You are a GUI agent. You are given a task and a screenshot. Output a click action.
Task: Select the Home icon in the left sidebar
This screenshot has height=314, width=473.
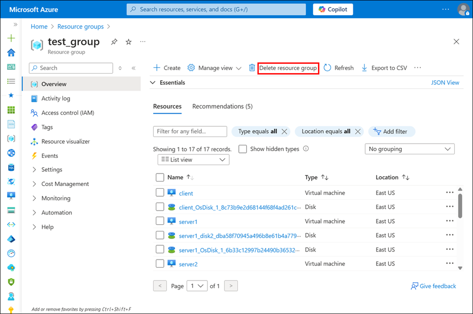[x=11, y=53]
